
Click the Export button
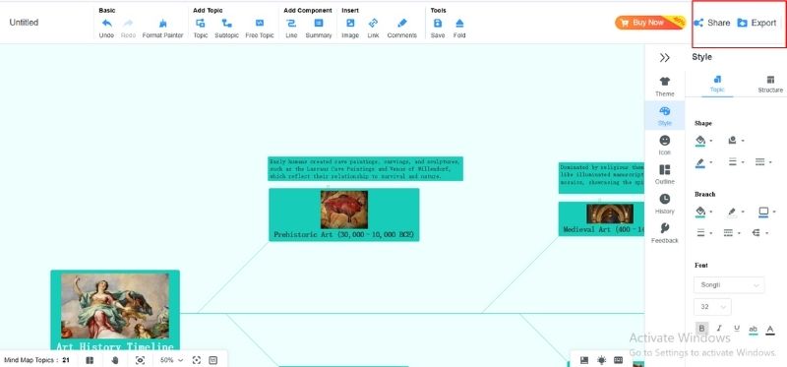(x=757, y=23)
